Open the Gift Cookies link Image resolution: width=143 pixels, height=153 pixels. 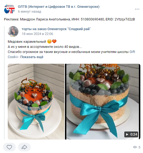(132, 52)
